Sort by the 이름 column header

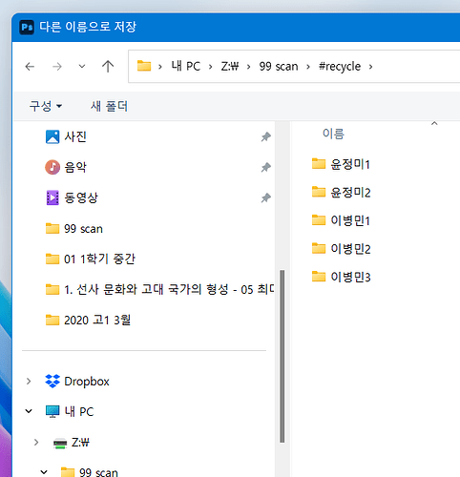333,134
